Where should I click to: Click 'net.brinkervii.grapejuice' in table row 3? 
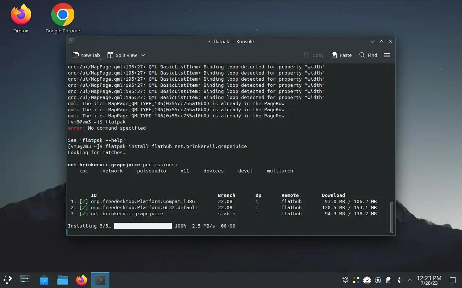tap(127, 213)
